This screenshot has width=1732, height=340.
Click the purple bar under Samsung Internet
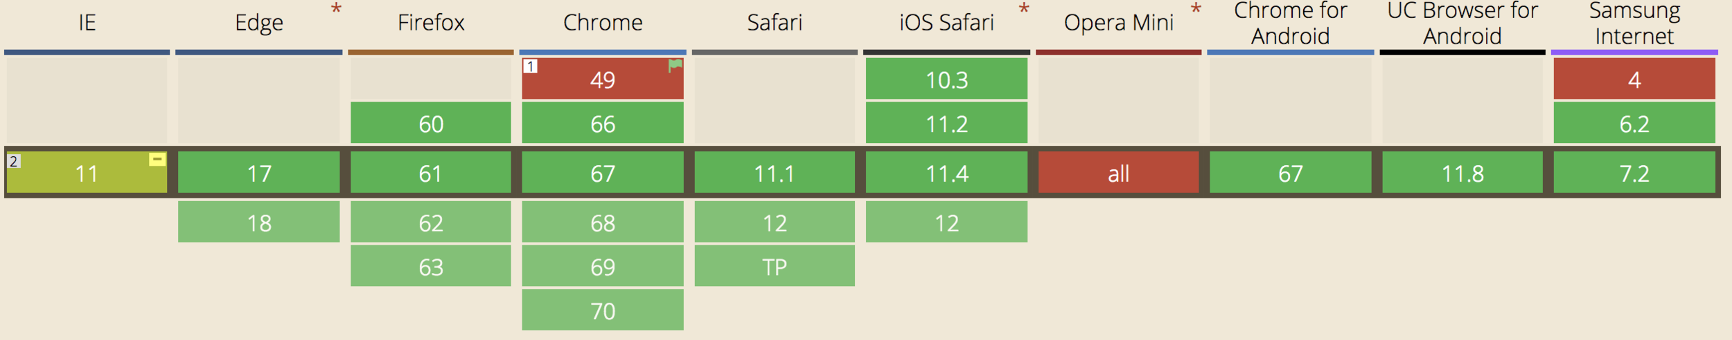click(x=1634, y=53)
